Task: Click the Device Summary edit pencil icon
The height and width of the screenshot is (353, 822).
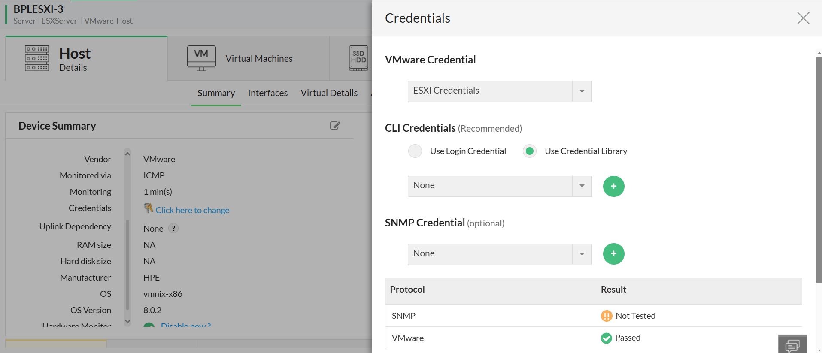Action: click(x=335, y=126)
